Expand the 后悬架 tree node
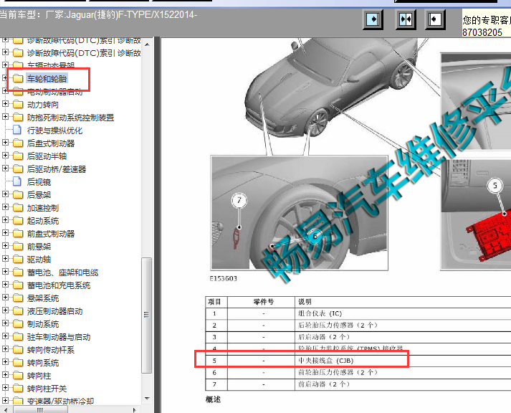This screenshot has height=413, width=511. (5, 194)
